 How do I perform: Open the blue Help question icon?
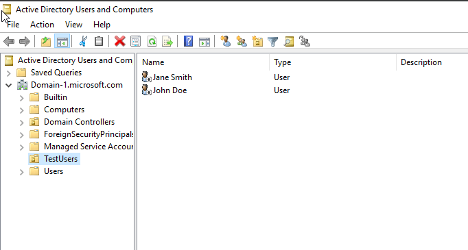[x=188, y=41]
